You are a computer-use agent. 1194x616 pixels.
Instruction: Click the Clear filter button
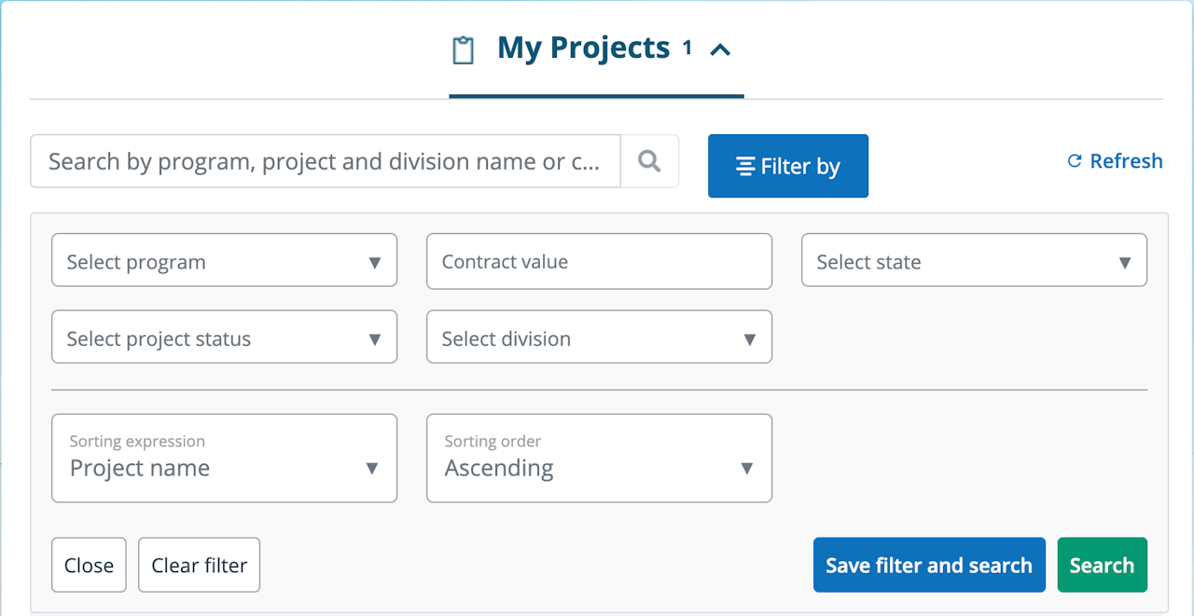(199, 565)
